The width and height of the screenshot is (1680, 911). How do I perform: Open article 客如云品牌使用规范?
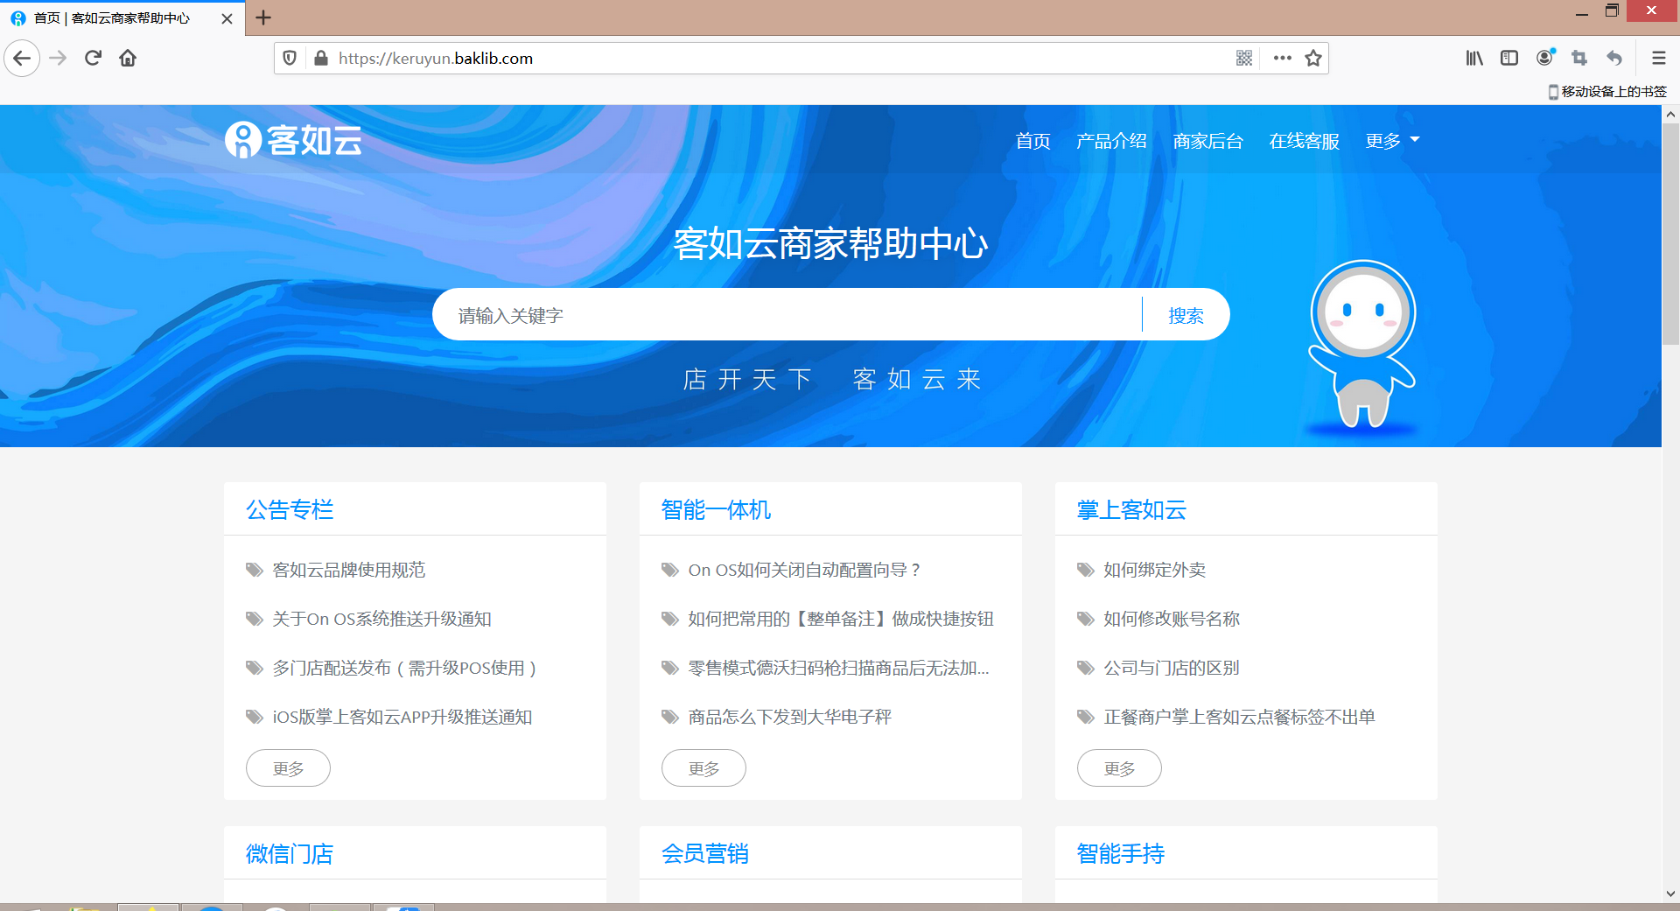click(x=349, y=571)
